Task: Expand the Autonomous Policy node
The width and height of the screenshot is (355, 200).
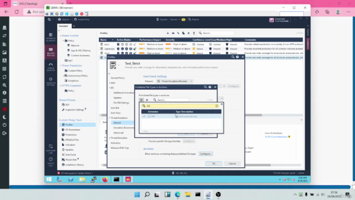Action: tap(63, 76)
